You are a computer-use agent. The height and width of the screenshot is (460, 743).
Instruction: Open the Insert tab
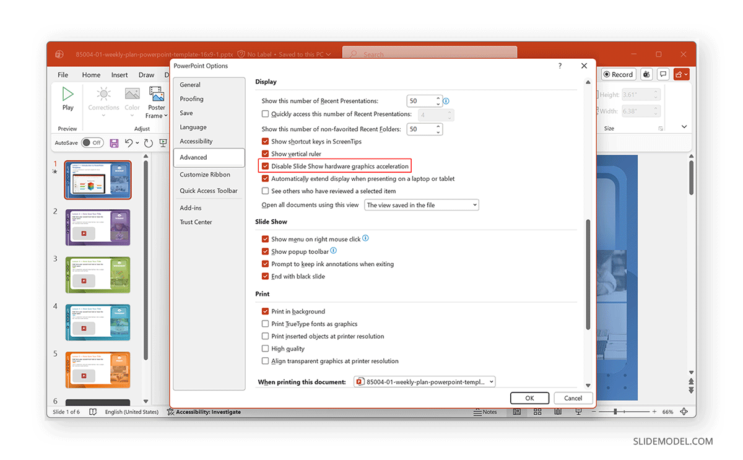click(x=119, y=74)
